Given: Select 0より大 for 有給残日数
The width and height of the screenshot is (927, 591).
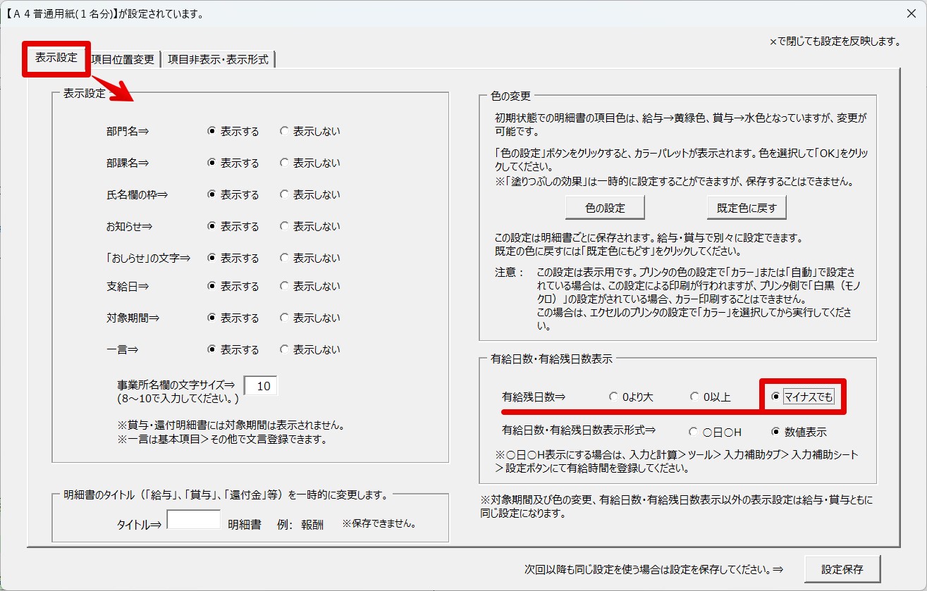Looking at the screenshot, I should [x=613, y=397].
